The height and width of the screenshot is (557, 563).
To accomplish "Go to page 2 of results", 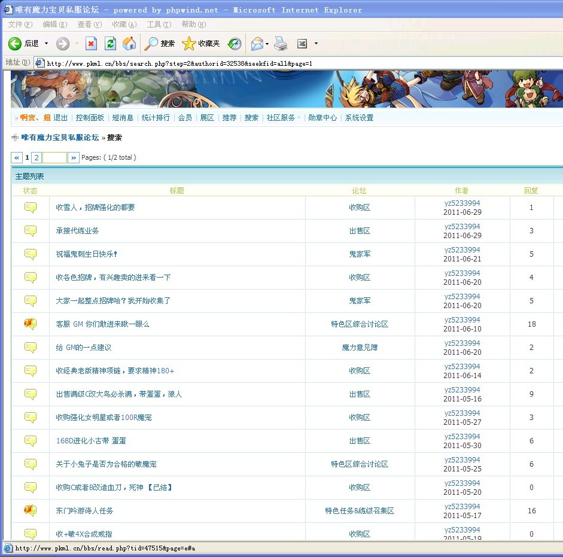I will (x=36, y=157).
